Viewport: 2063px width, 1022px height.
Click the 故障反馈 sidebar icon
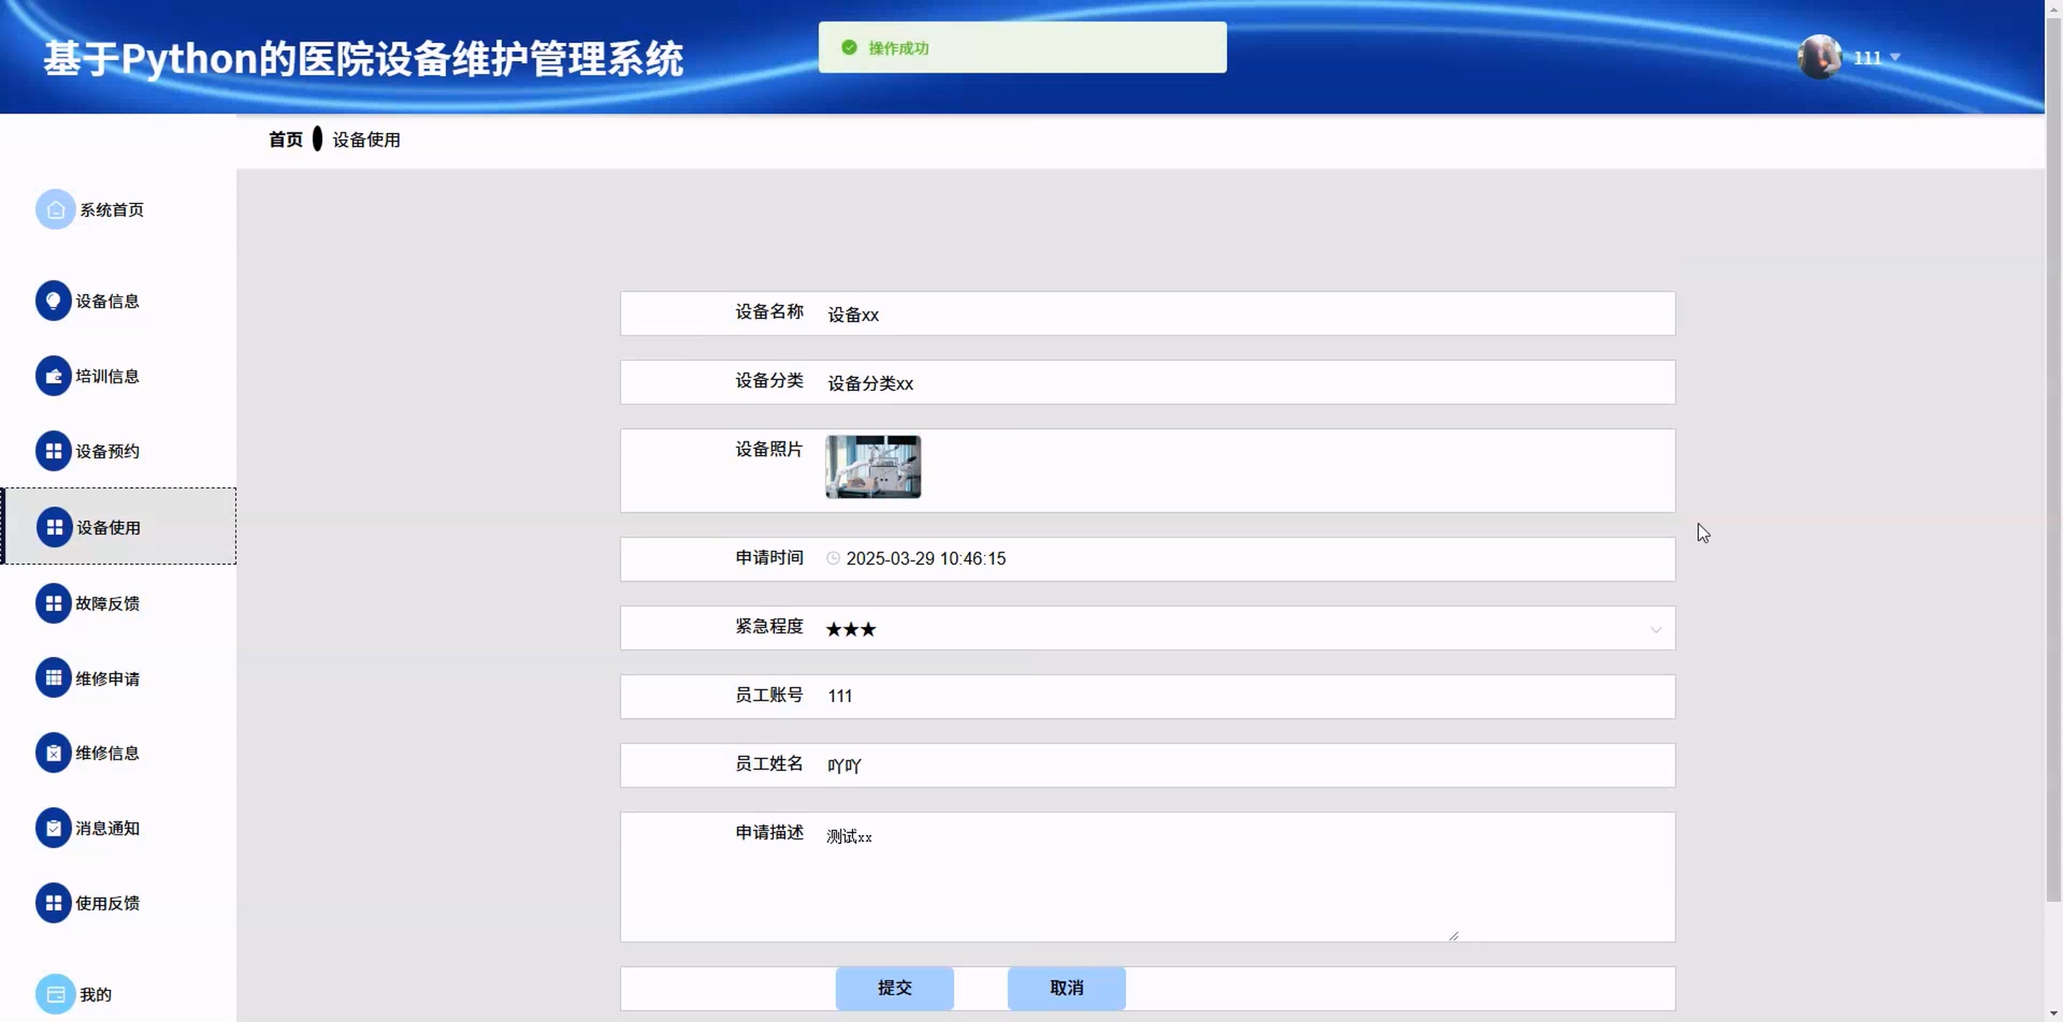click(x=53, y=604)
